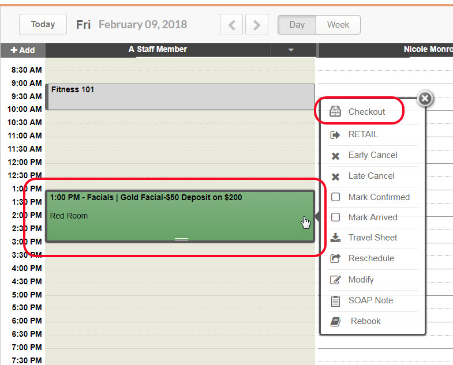
Task: Select the Fitness 101 appointment block
Action: click(179, 97)
